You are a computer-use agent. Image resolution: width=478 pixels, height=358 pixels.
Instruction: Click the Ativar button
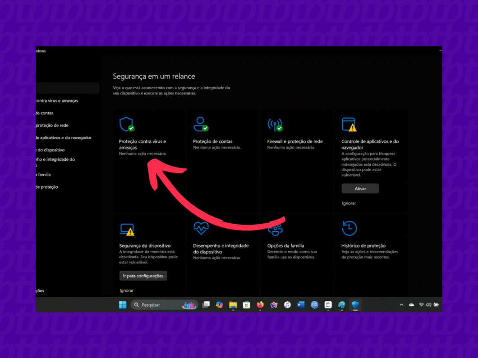click(360, 188)
